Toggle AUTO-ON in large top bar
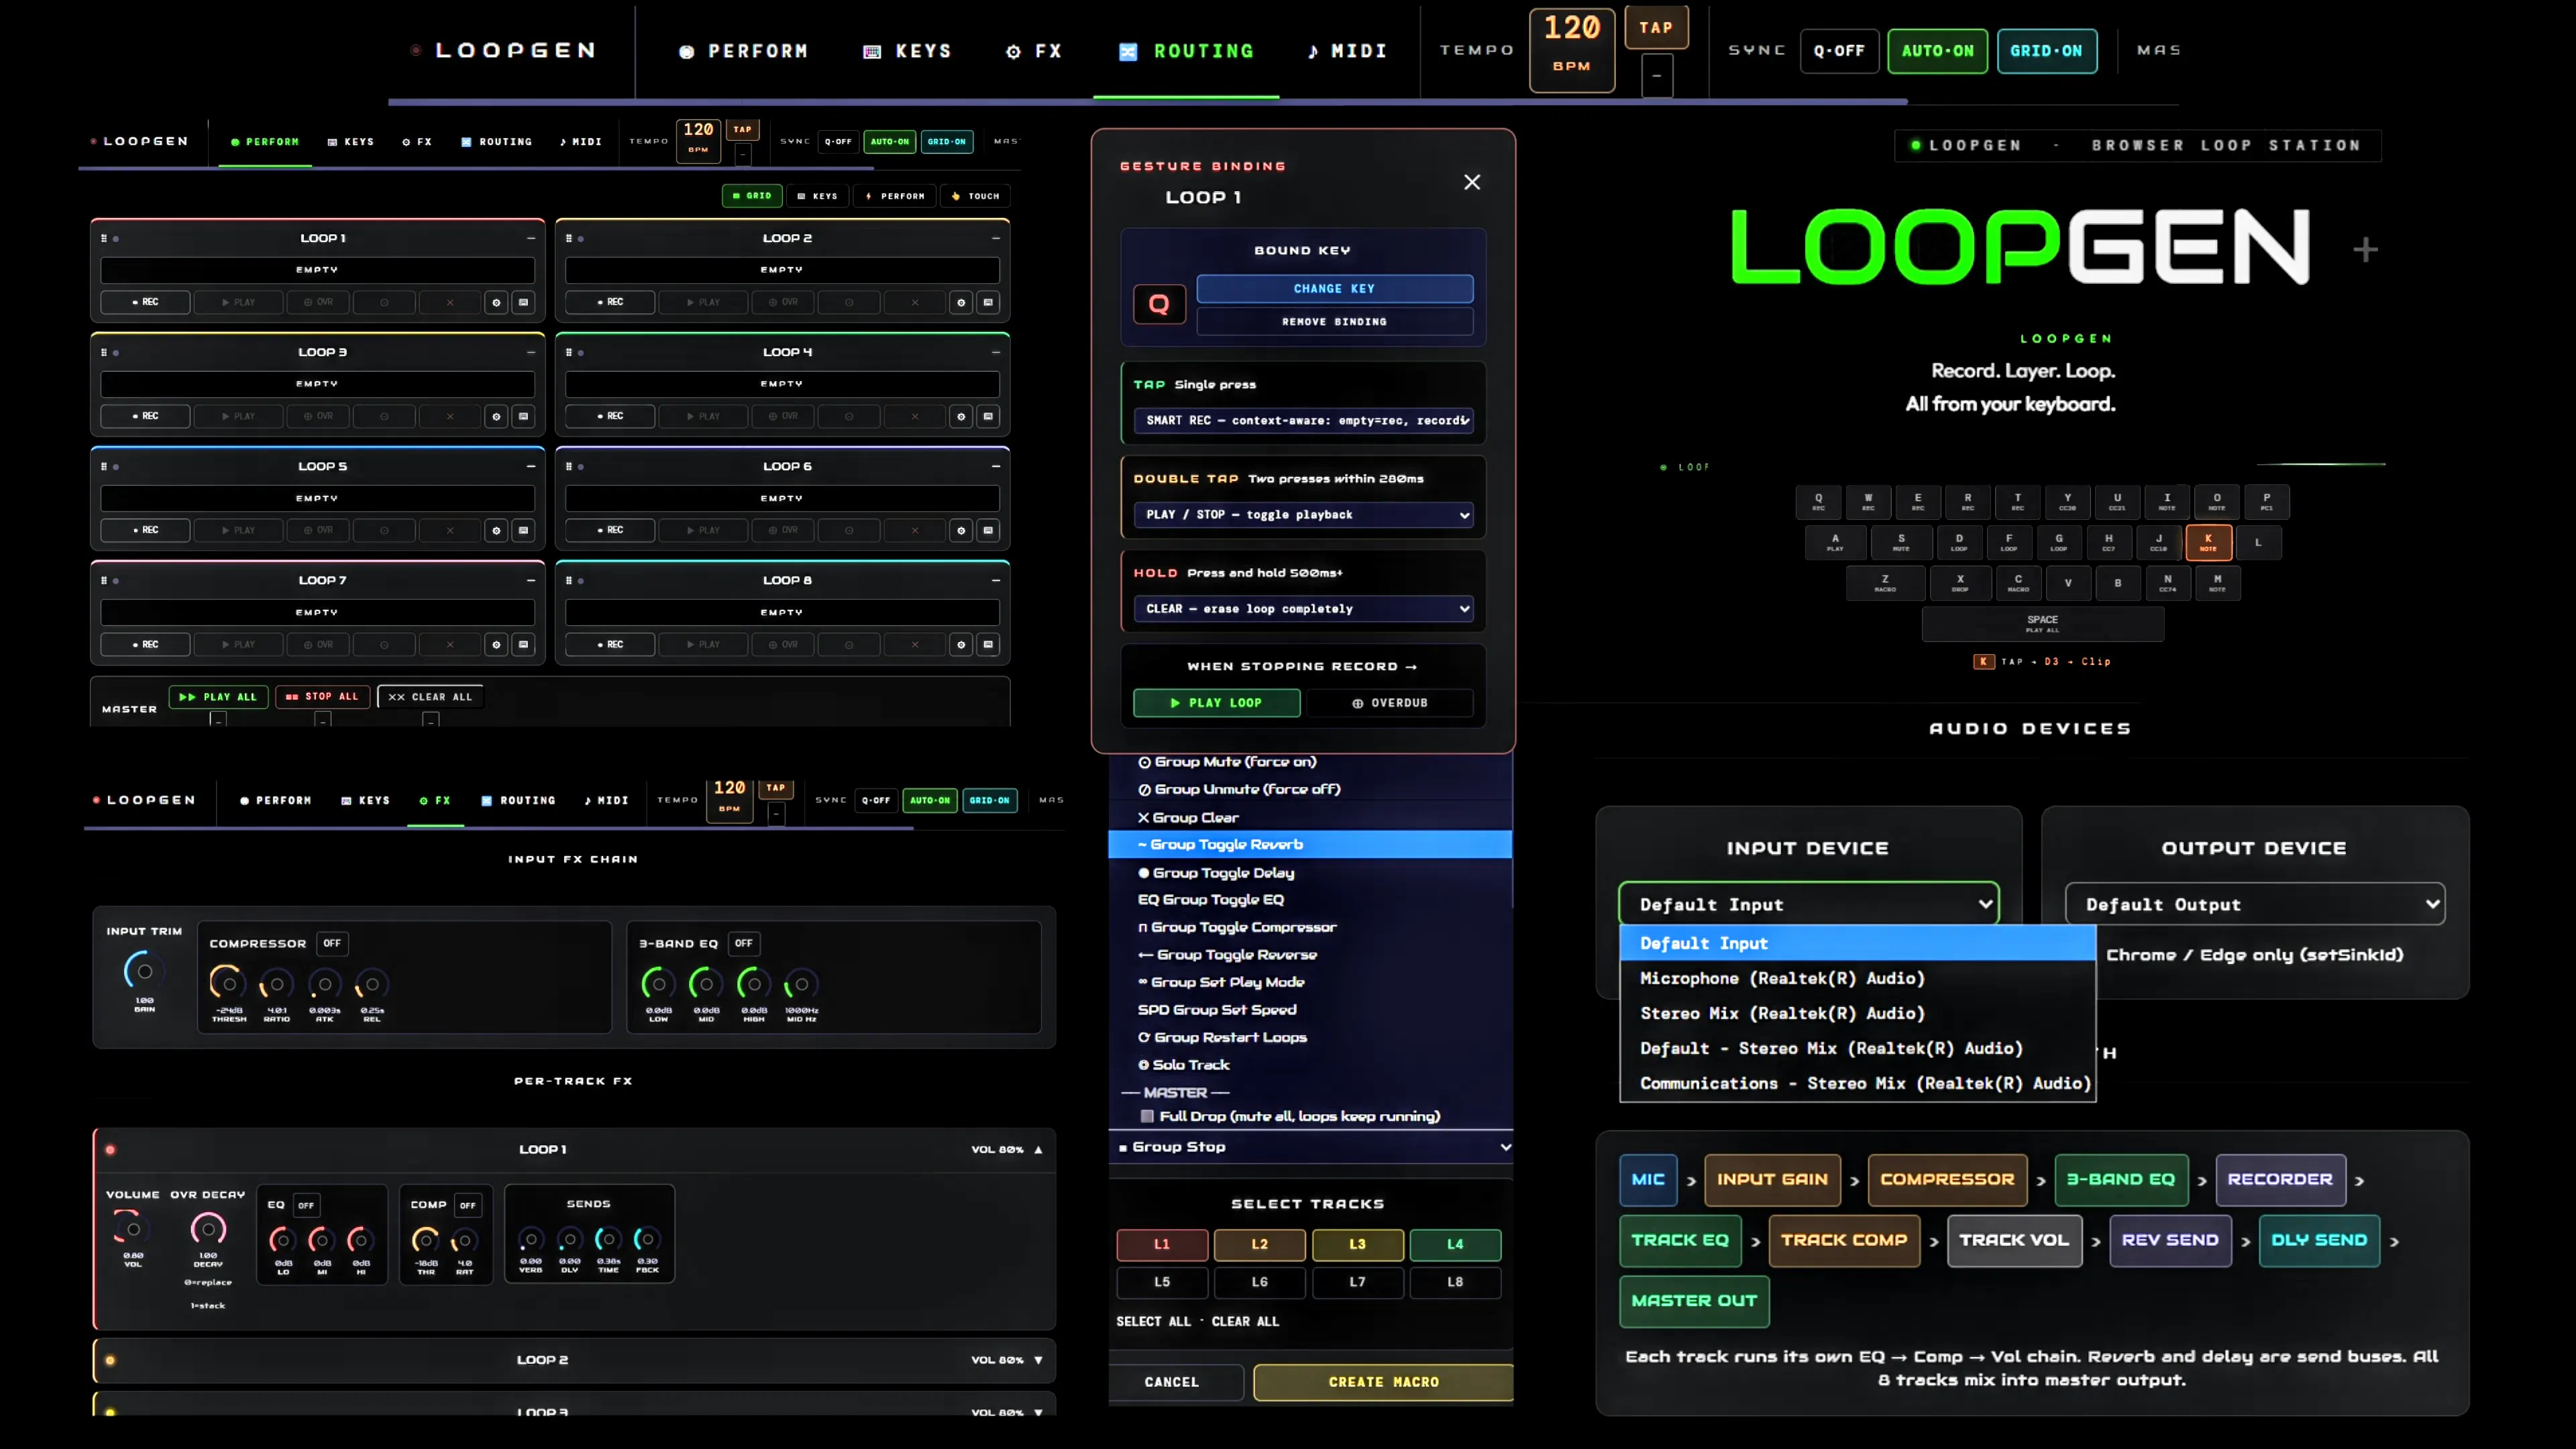The width and height of the screenshot is (2576, 1449). coord(1937,51)
